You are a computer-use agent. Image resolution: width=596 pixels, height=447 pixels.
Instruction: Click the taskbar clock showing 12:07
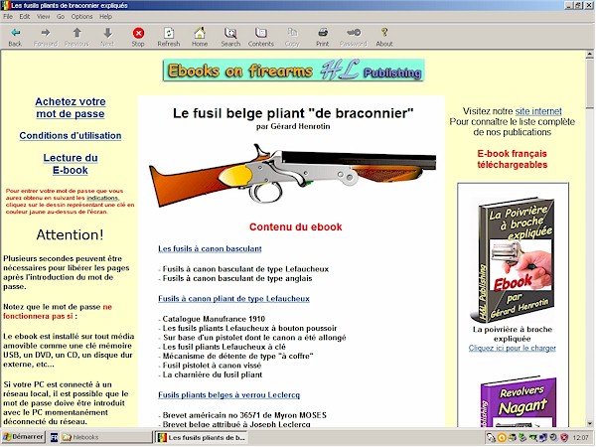tap(581, 438)
